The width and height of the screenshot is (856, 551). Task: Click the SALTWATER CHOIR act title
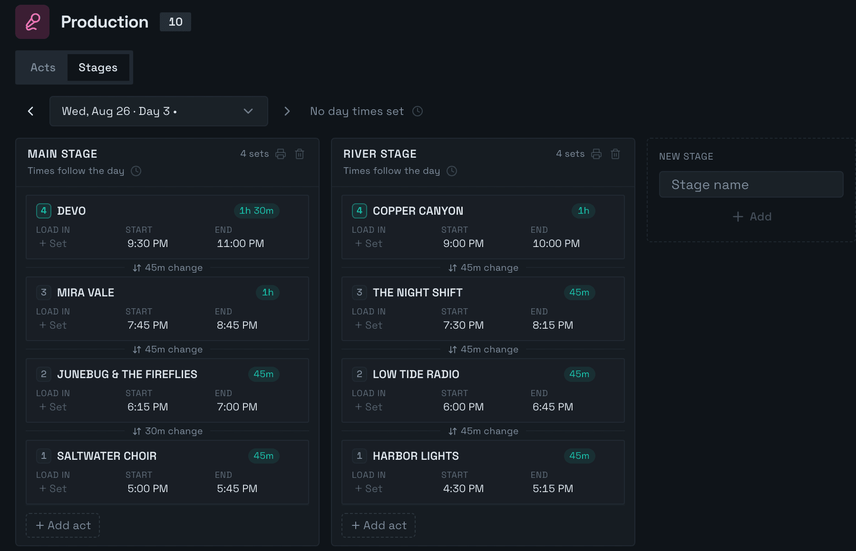click(107, 456)
